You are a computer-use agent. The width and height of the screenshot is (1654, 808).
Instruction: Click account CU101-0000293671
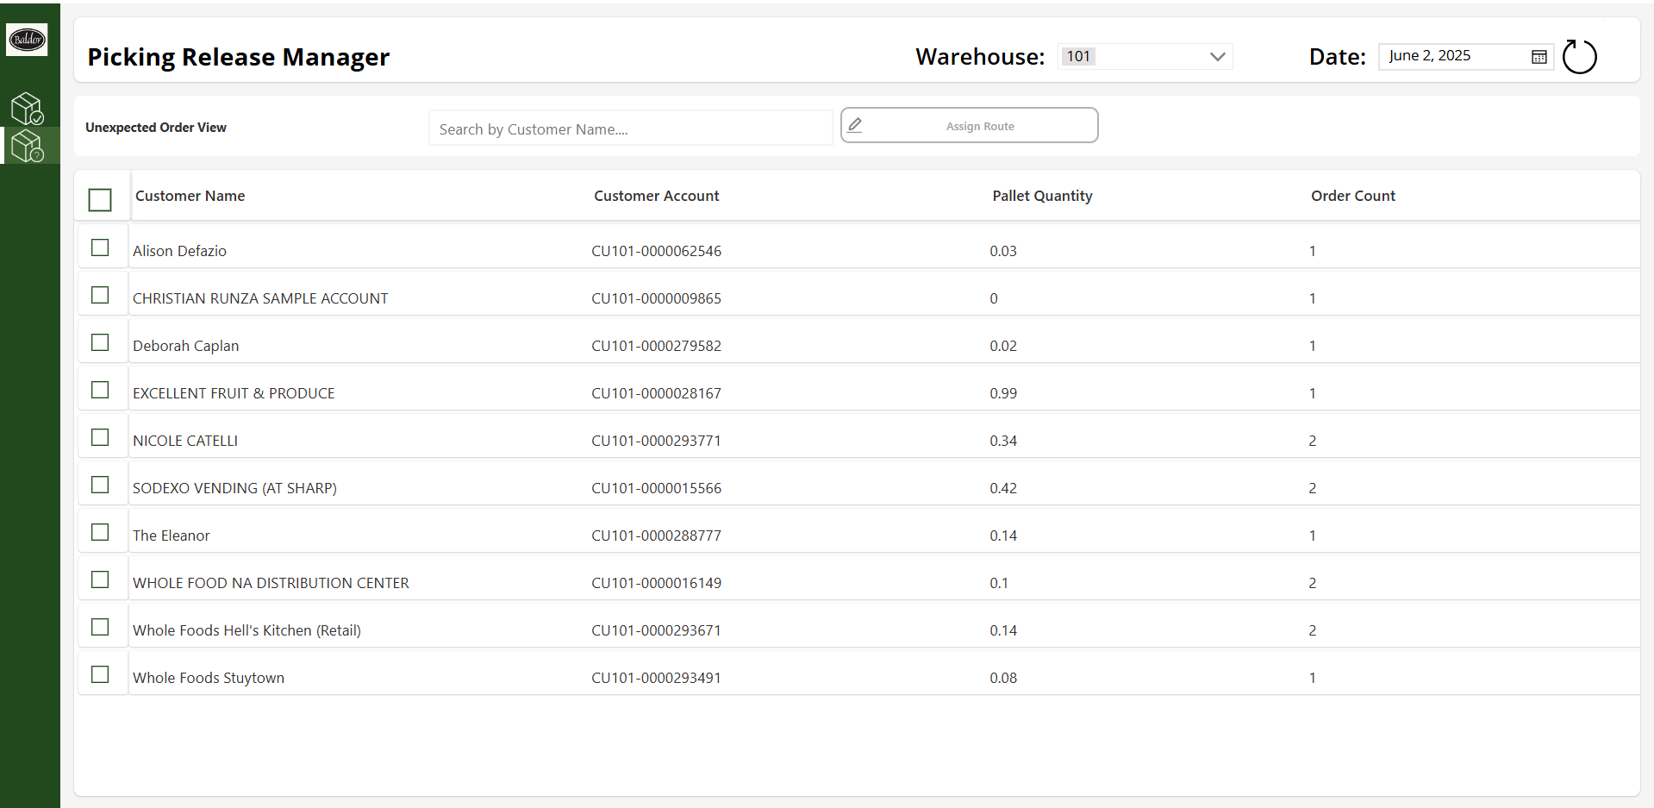point(656,630)
